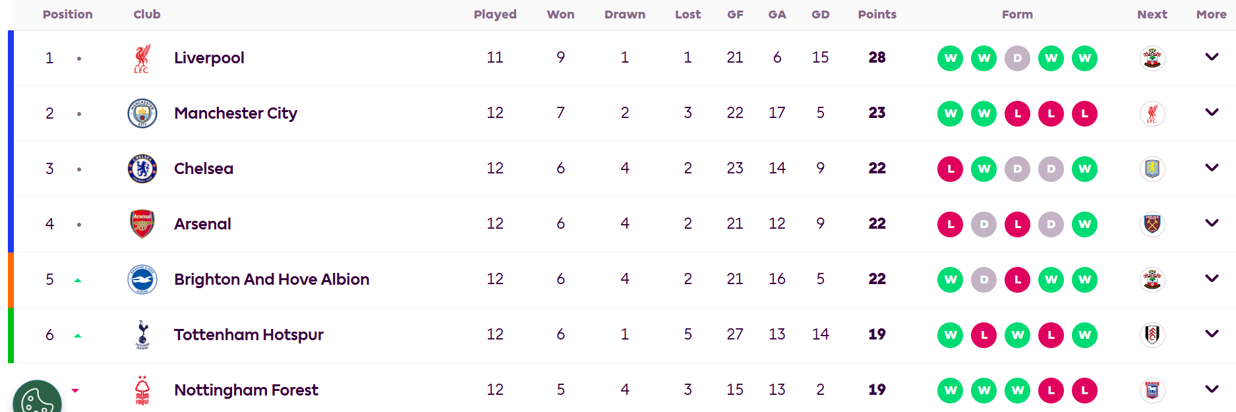Open the cookie settings icon
The height and width of the screenshot is (412, 1236).
coord(37,397)
